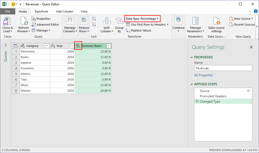Click the Reduce Rows icon

click(84, 21)
